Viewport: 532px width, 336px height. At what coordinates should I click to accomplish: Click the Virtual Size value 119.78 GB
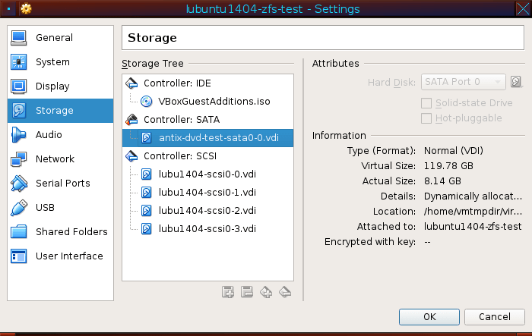click(448, 166)
